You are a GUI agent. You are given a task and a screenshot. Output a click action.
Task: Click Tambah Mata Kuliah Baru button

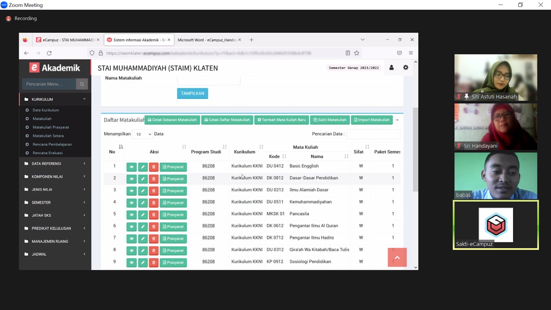(x=282, y=120)
